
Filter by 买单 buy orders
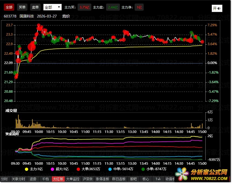coord(22,7)
